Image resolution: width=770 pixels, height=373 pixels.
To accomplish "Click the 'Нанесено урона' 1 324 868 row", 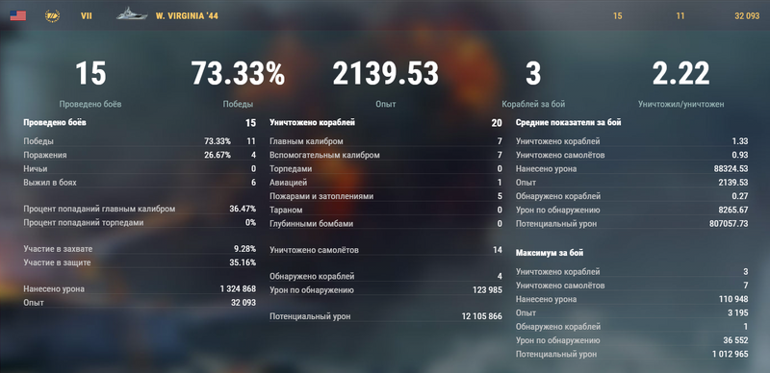I will coord(140,289).
